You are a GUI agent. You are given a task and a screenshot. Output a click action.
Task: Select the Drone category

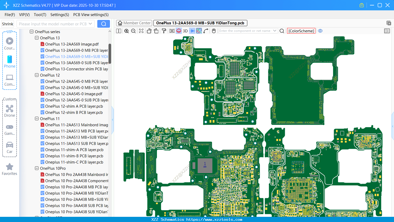click(10, 111)
